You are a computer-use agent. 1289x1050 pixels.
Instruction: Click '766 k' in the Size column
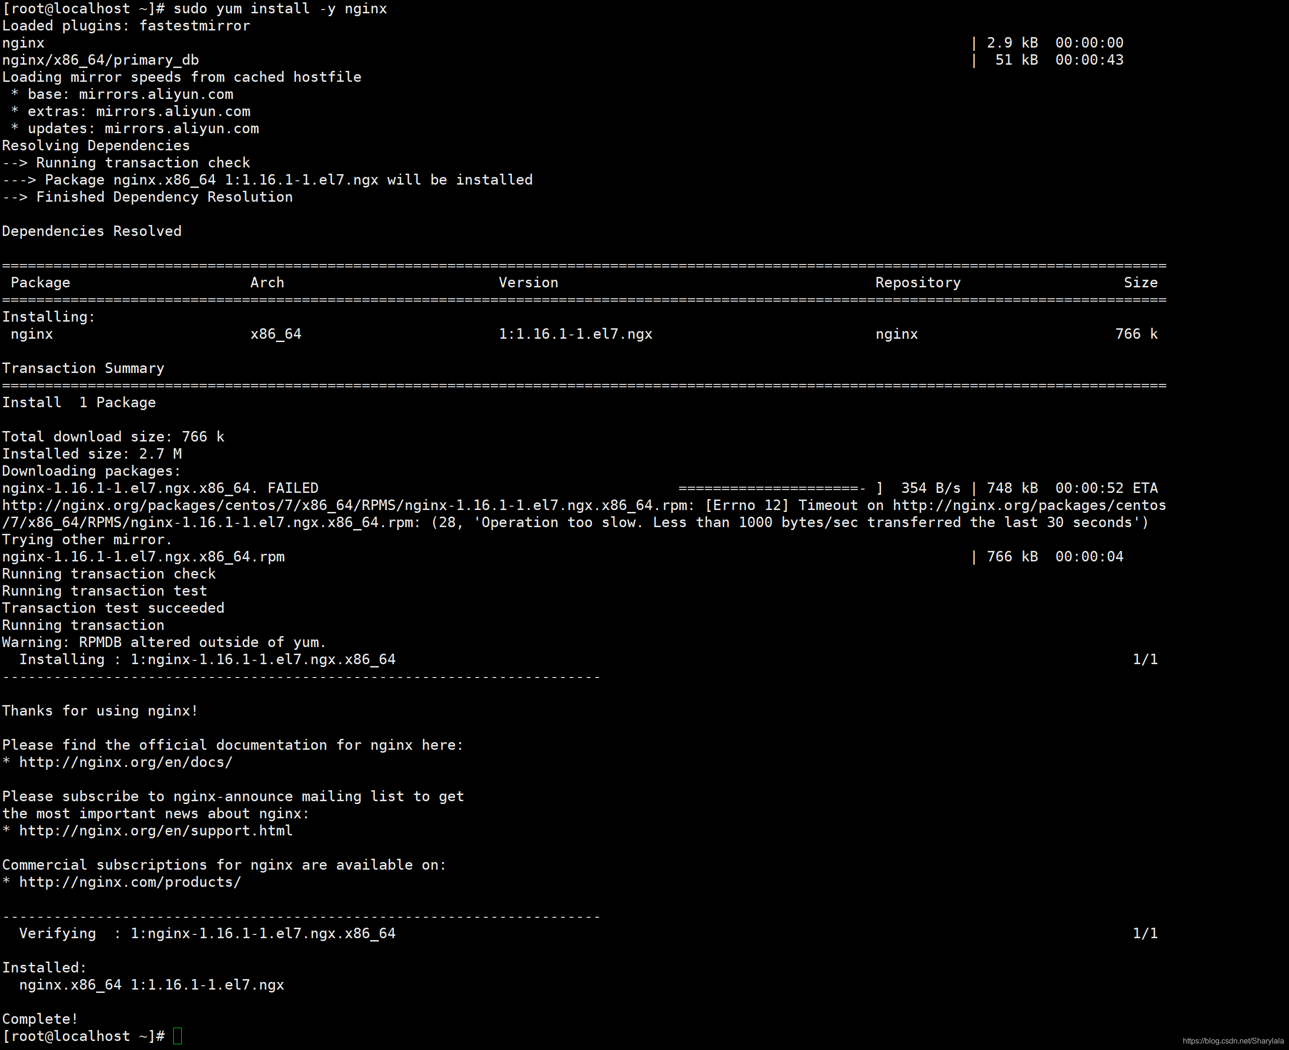[1136, 334]
